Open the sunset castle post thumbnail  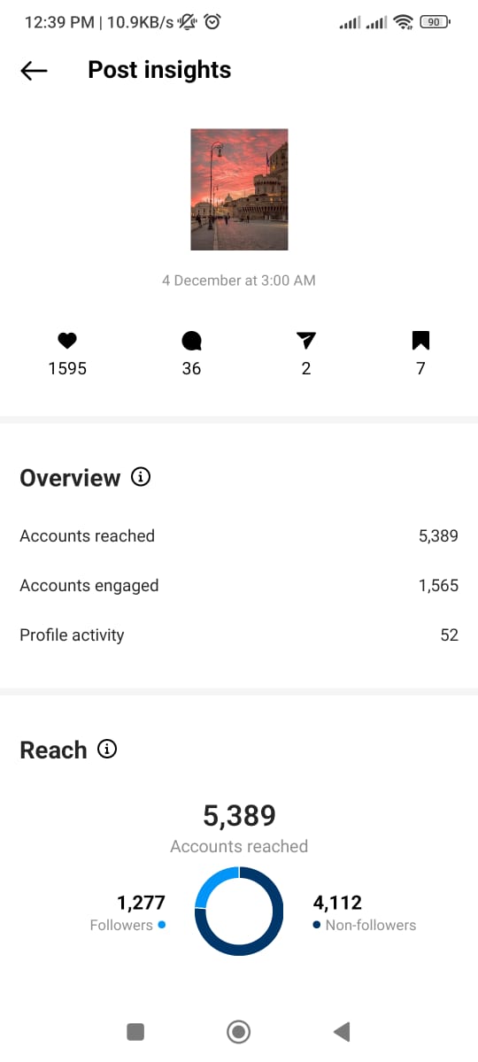[x=239, y=189]
